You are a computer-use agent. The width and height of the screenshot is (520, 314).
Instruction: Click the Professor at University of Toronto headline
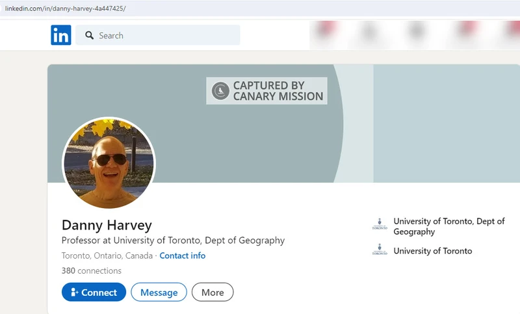click(x=173, y=241)
